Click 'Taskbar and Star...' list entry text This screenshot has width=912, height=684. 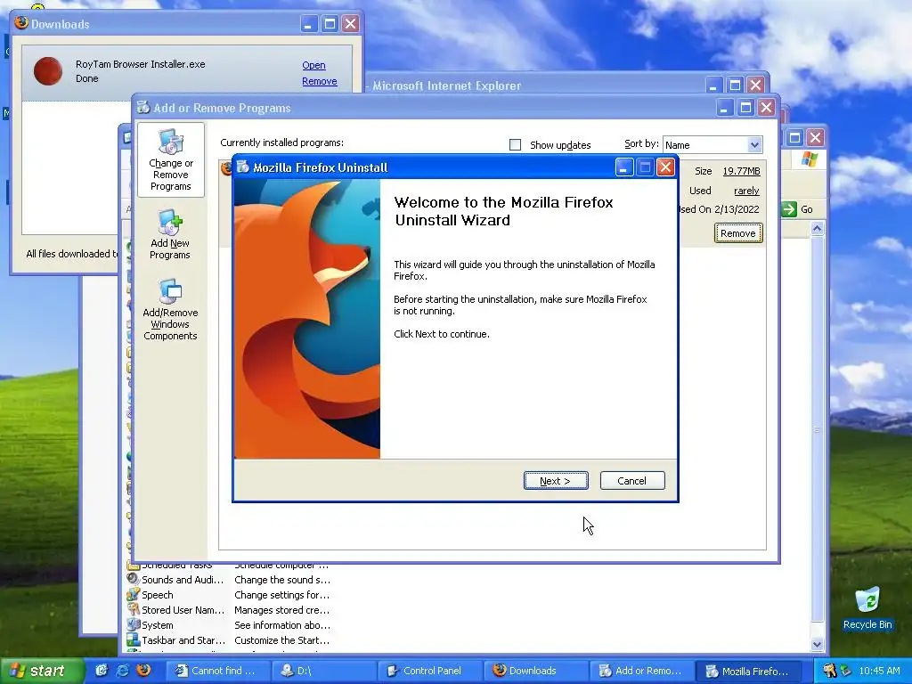click(x=183, y=640)
